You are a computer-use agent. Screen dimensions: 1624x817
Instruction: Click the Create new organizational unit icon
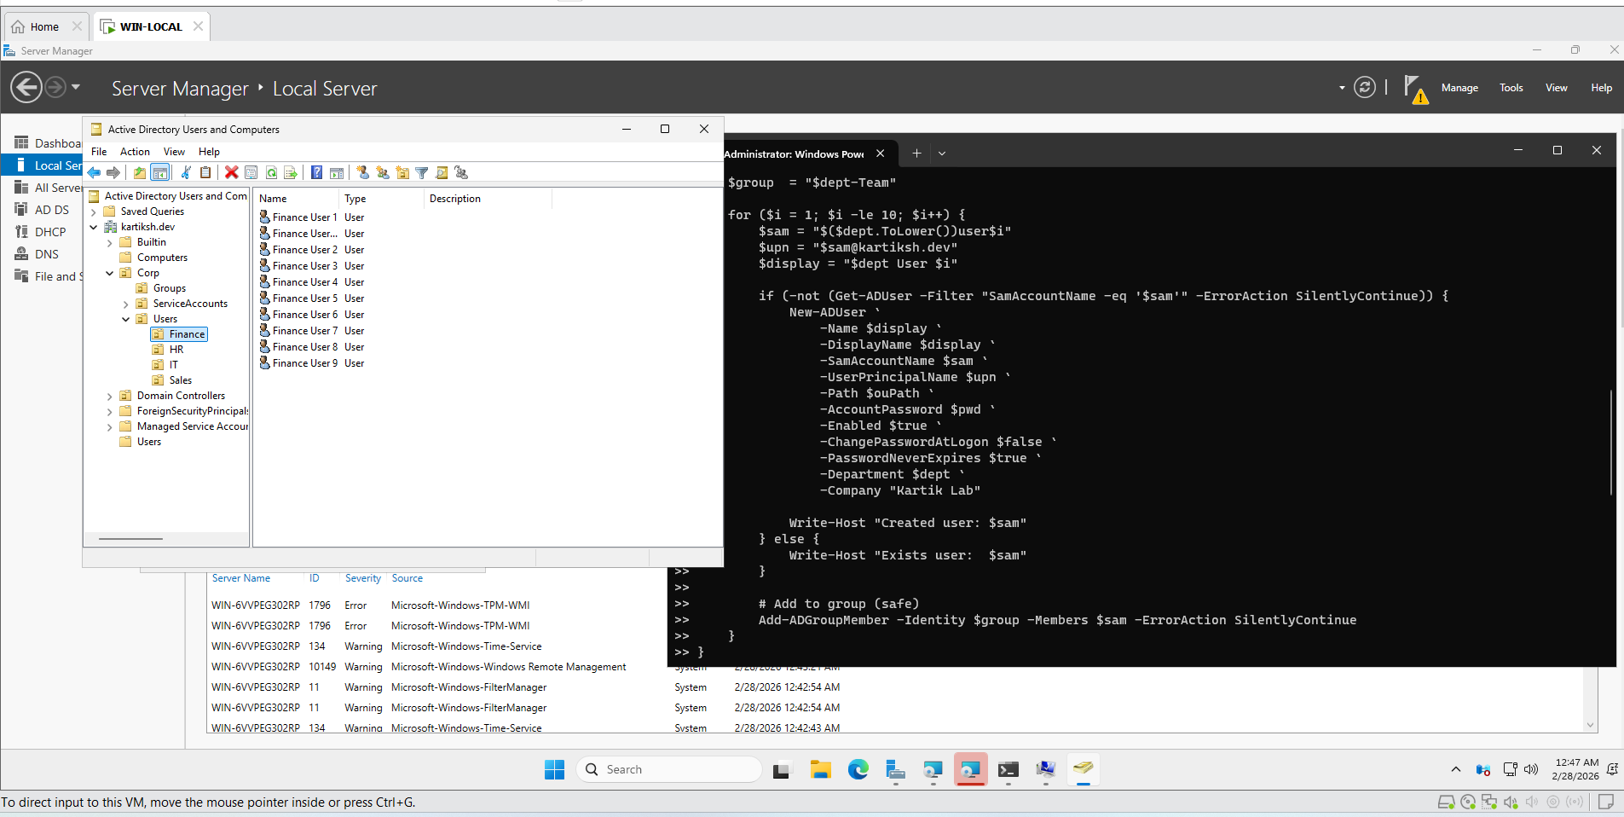tap(402, 173)
